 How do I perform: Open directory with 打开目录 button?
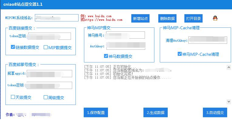(193, 18)
